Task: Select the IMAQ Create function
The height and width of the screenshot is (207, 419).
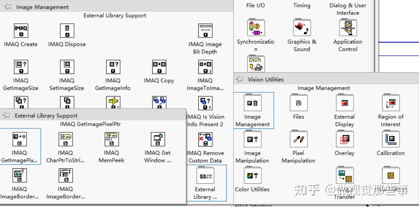Action: (21, 31)
